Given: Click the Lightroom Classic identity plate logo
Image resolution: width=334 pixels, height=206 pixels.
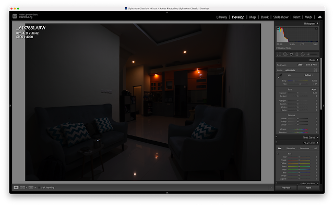Looking at the screenshot, I should (15, 16).
